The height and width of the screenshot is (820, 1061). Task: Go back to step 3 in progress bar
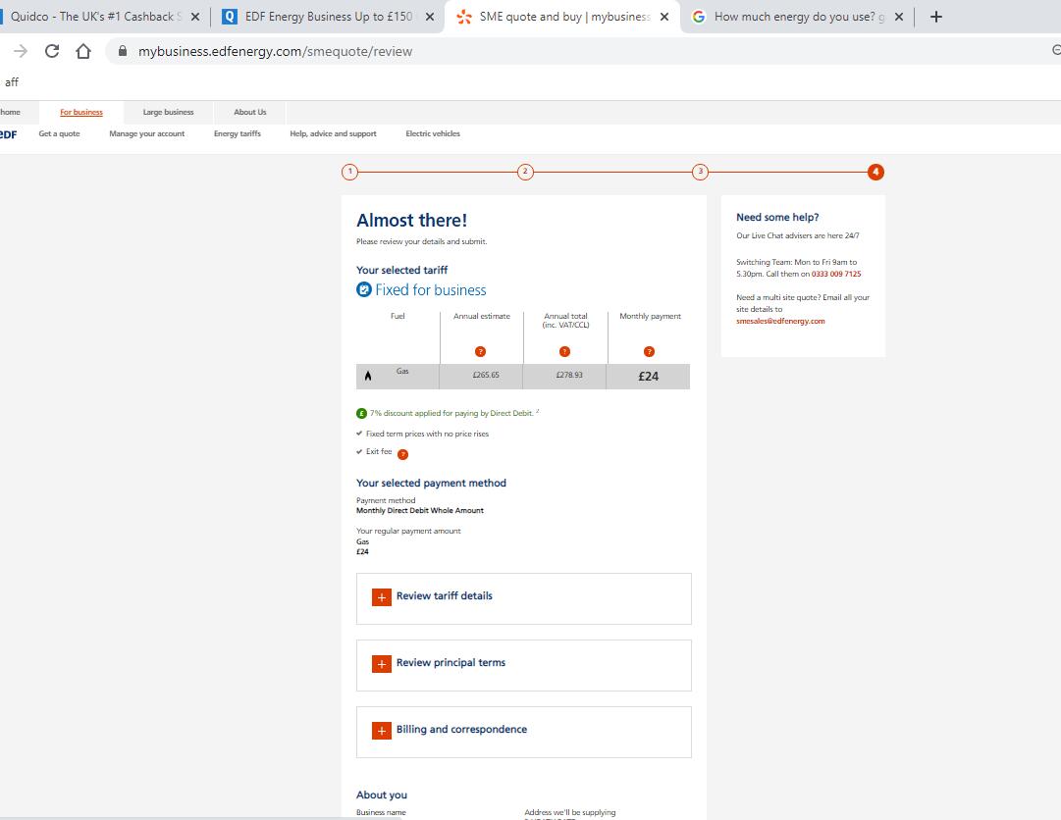click(701, 172)
